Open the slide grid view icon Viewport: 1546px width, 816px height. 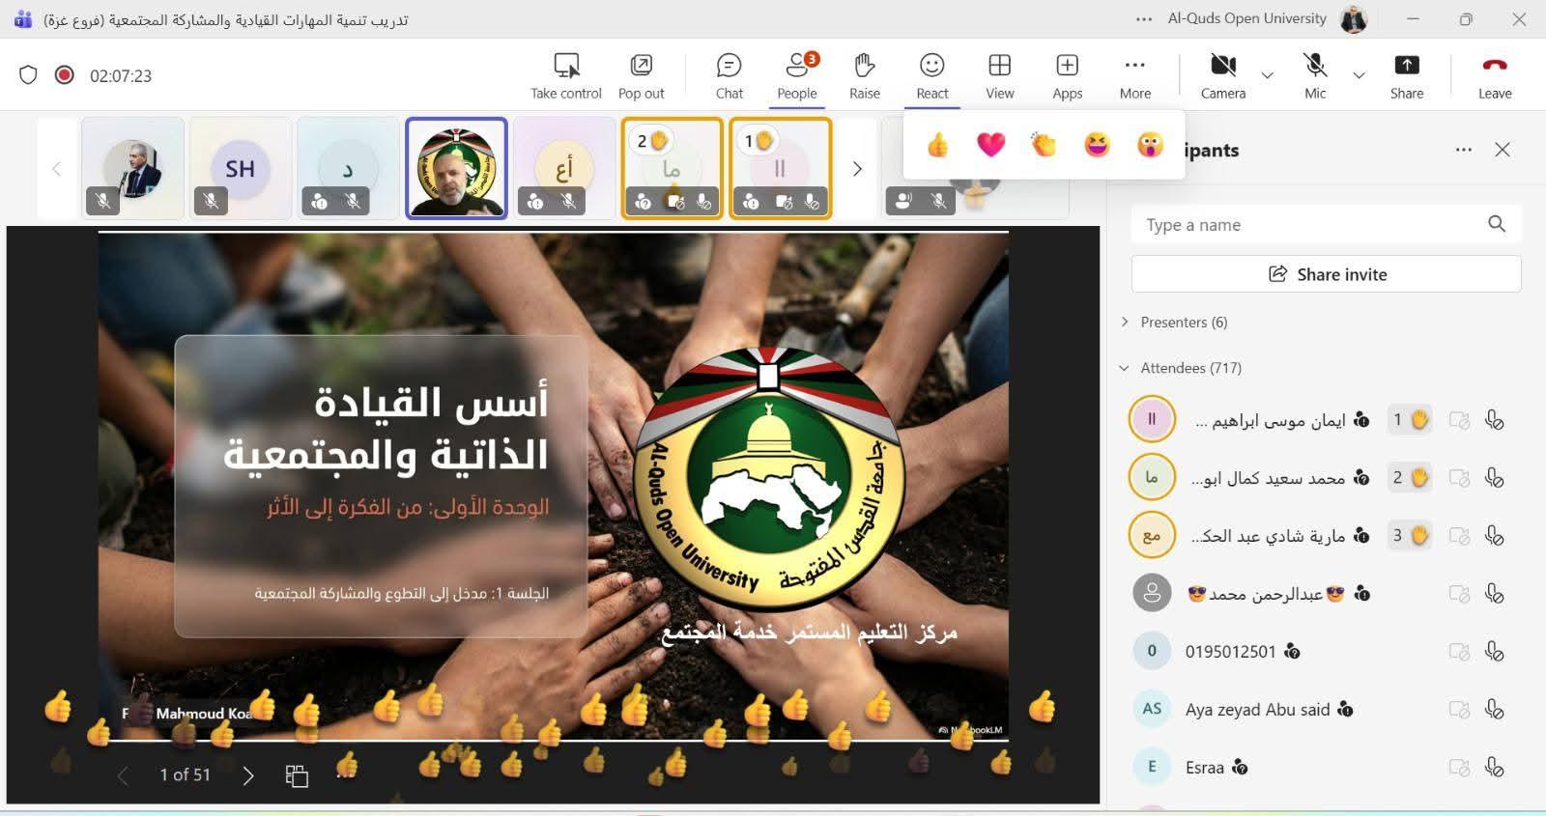point(297,775)
